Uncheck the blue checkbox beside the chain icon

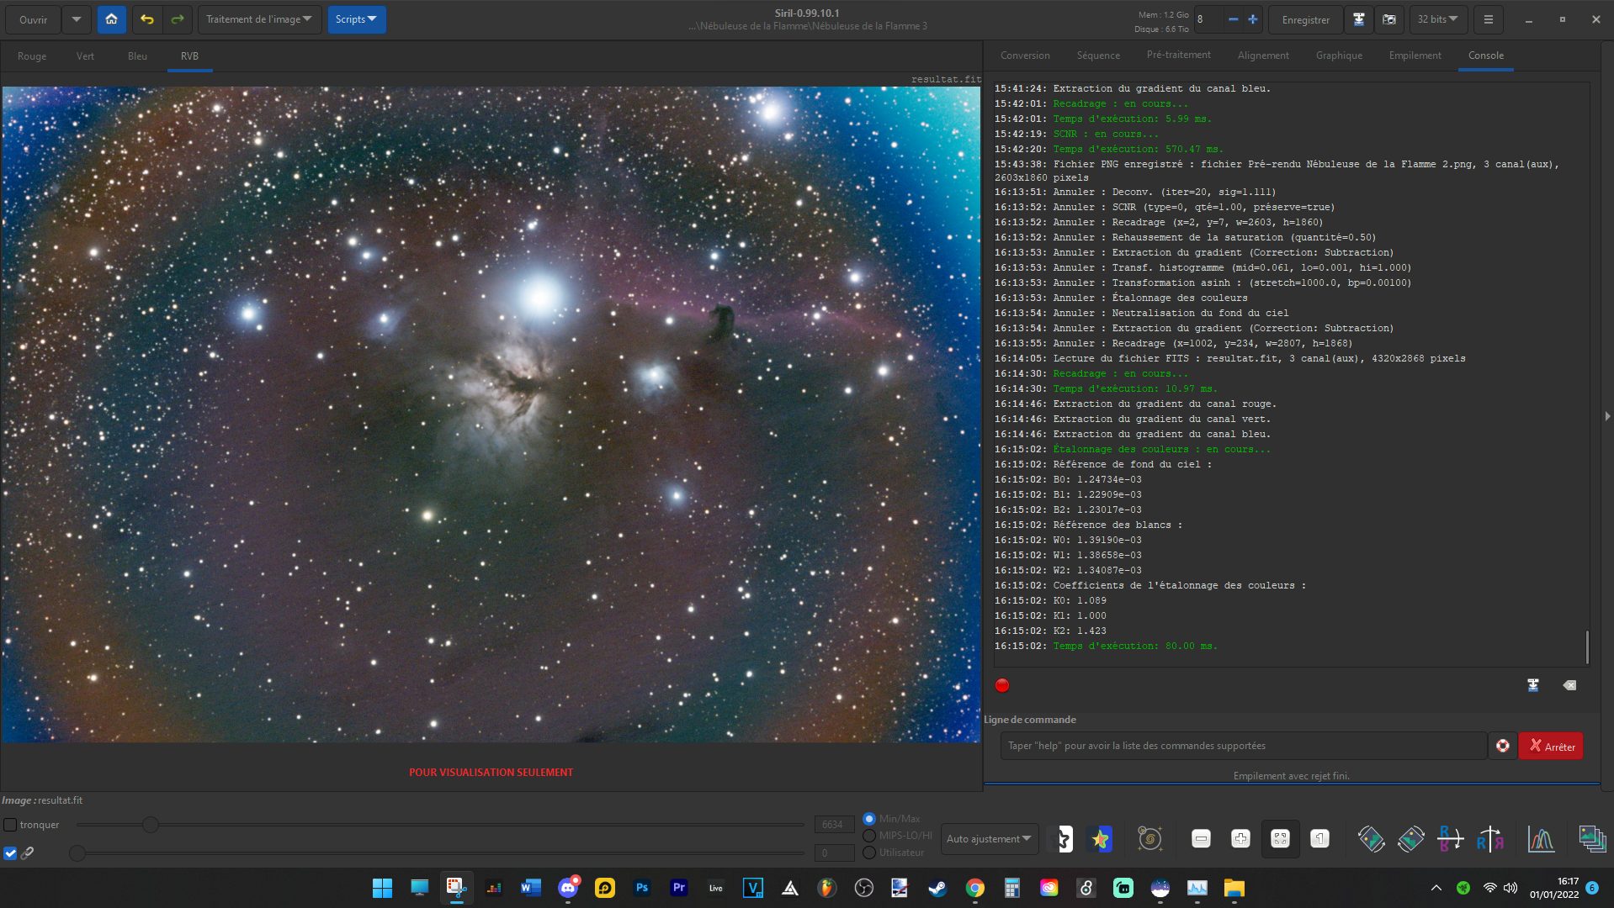(x=10, y=853)
